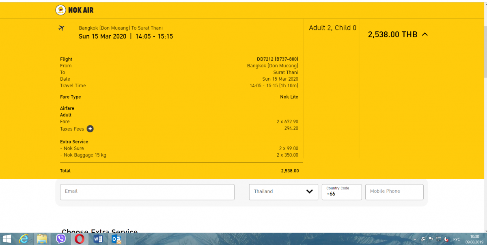Click the '2 x 672.90' fare amount
The height and width of the screenshot is (245, 487).
287,122
